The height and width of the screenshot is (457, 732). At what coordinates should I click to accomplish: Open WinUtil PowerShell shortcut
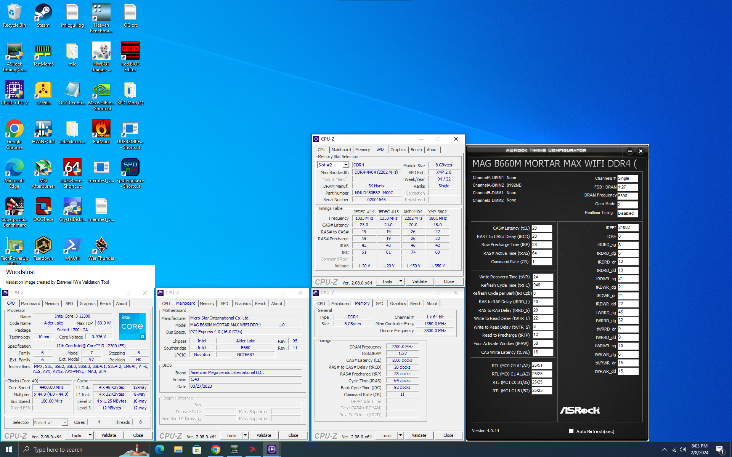(72, 249)
